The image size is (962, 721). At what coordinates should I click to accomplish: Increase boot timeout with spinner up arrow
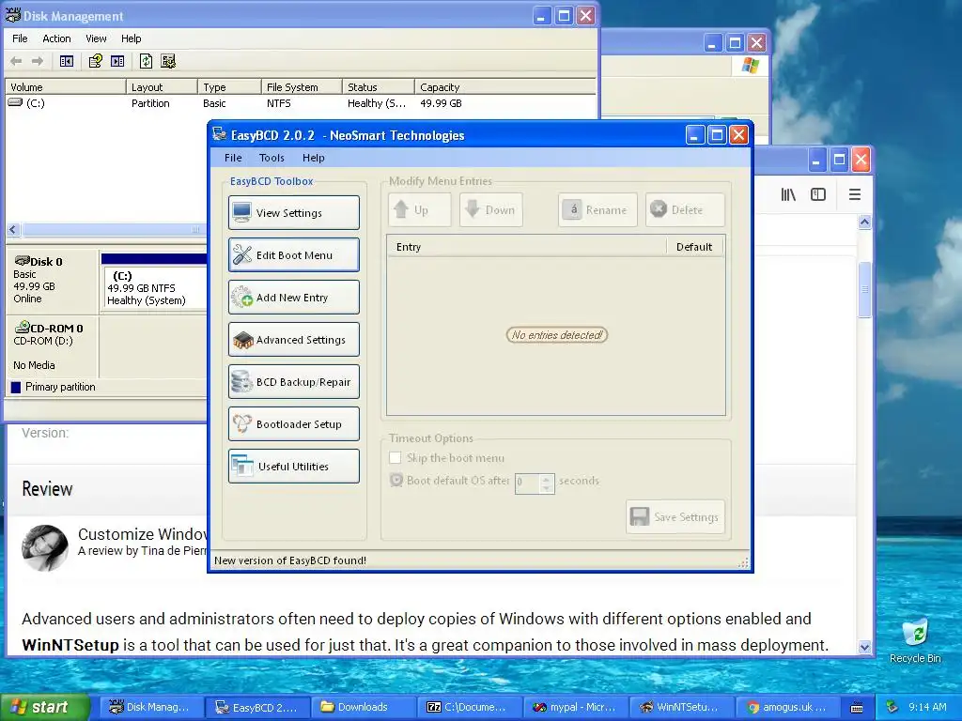[x=547, y=479]
